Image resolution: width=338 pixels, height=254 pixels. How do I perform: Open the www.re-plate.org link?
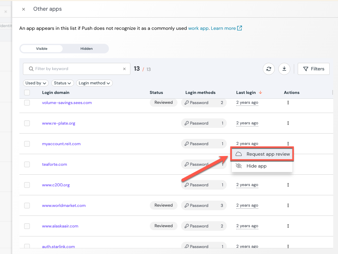coord(59,123)
